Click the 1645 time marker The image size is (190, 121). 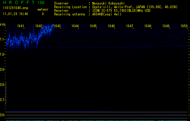click(x=93, y=26)
